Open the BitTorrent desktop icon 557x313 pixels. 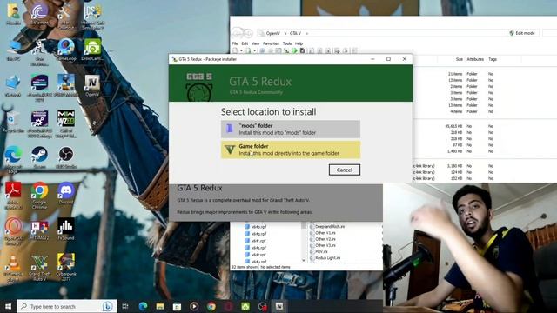(39, 15)
